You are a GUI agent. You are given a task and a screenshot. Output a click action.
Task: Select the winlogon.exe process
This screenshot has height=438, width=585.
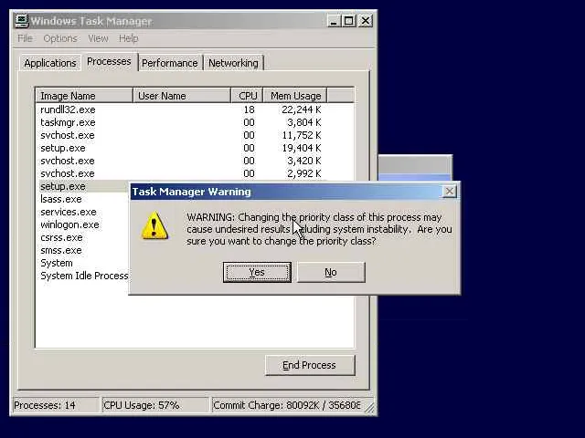point(69,224)
